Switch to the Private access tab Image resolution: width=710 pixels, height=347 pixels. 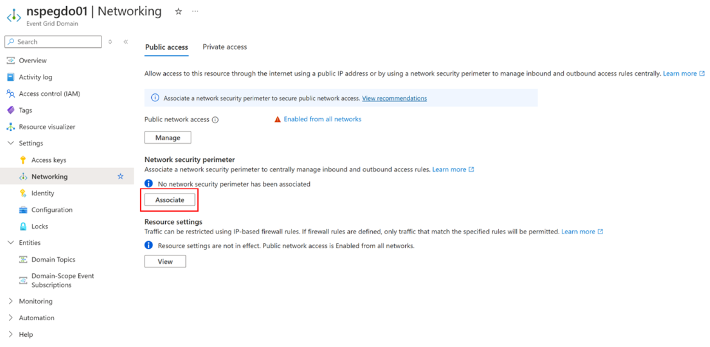tap(225, 47)
